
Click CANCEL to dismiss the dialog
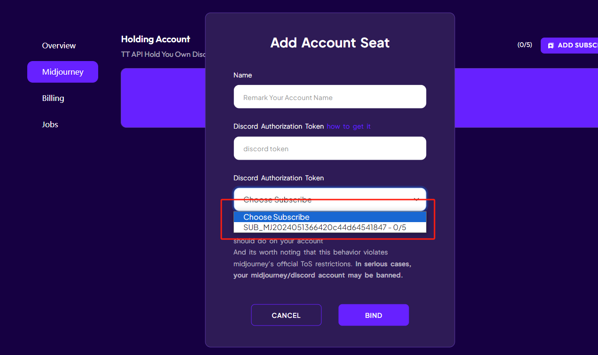click(x=286, y=315)
